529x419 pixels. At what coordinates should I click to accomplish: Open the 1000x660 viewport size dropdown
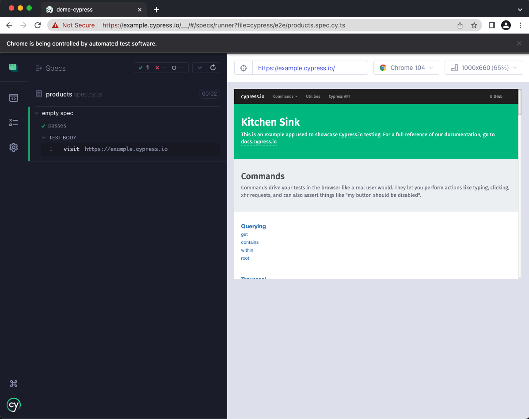click(483, 68)
